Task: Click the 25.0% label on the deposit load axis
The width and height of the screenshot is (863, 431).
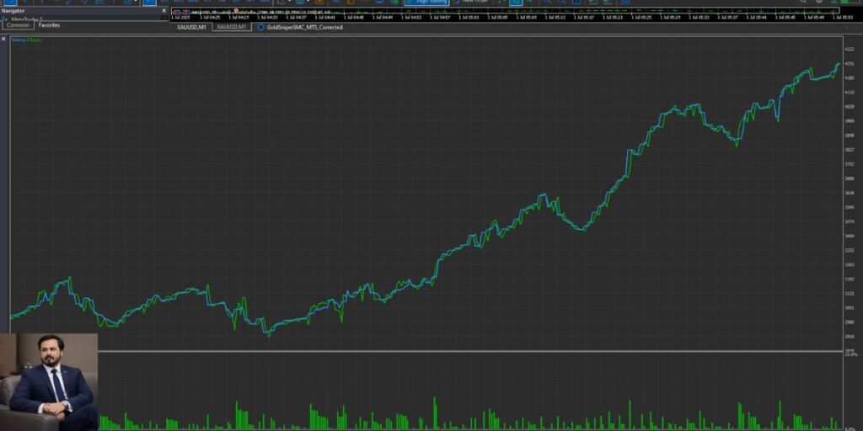Action: click(x=850, y=354)
